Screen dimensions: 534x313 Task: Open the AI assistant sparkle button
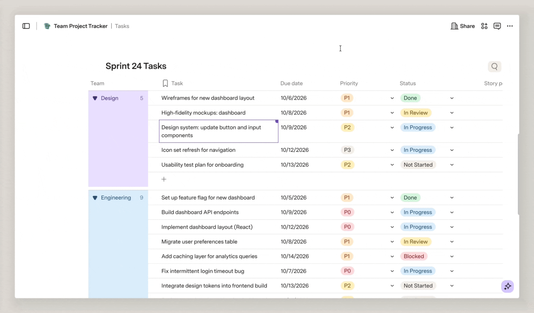click(508, 286)
